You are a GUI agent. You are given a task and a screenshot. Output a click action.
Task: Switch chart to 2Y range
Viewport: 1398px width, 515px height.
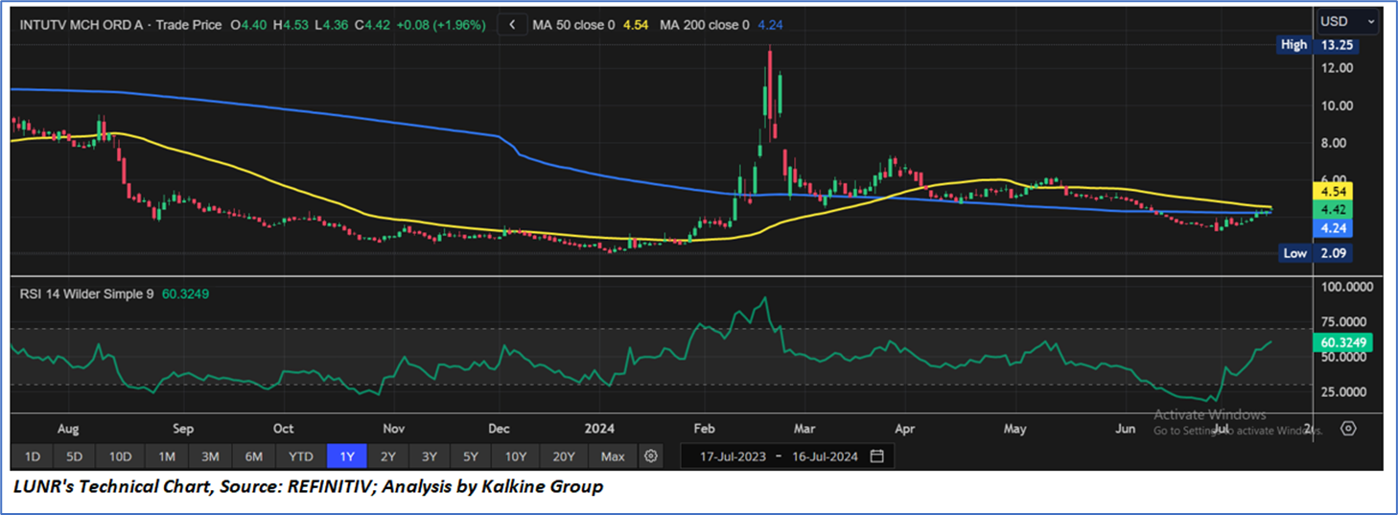387,456
